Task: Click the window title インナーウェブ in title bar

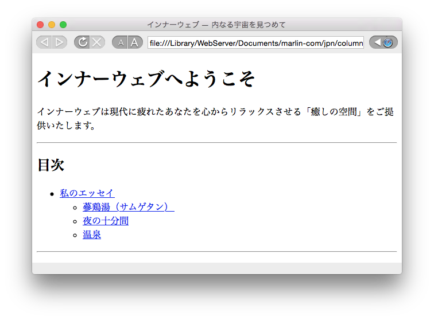Action: tap(216, 25)
